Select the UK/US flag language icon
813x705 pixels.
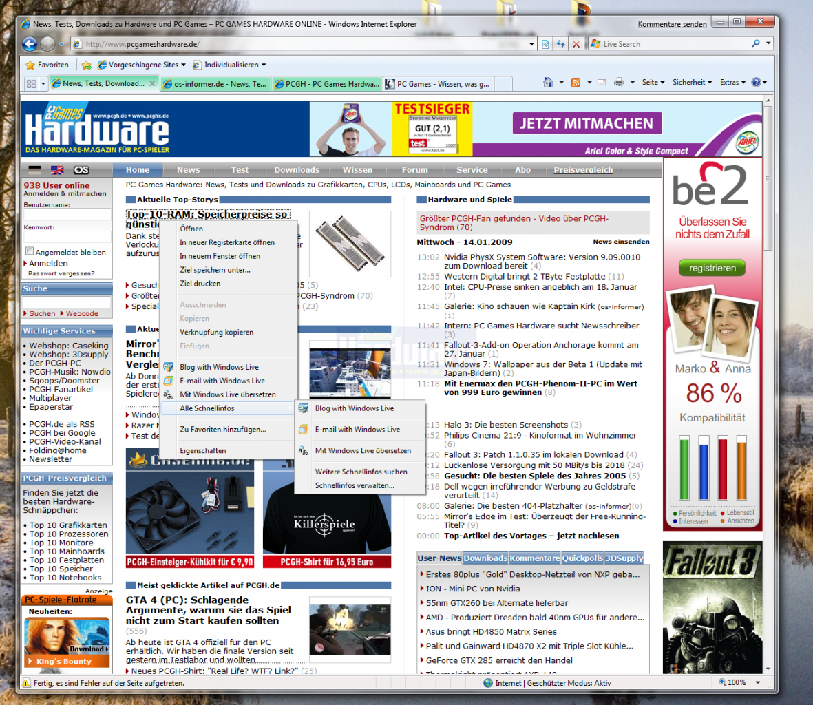pos(57,170)
